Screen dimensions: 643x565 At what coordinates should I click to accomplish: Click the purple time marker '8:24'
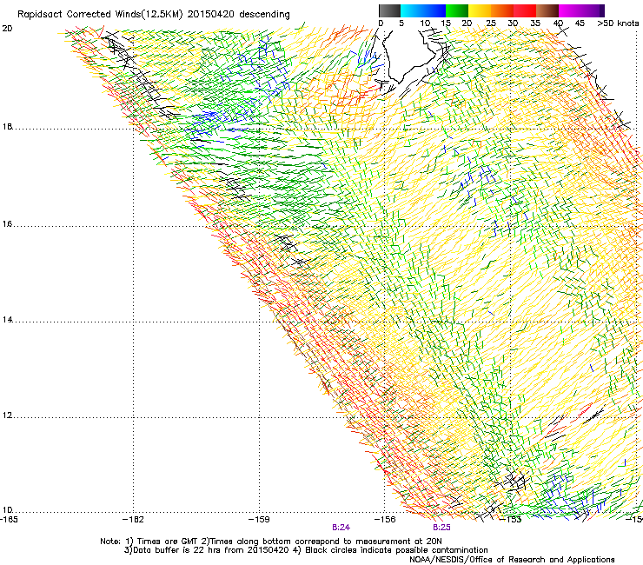(341, 528)
